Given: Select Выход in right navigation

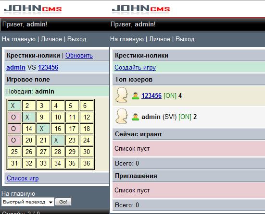Looking at the screenshot, I should [x=185, y=39].
